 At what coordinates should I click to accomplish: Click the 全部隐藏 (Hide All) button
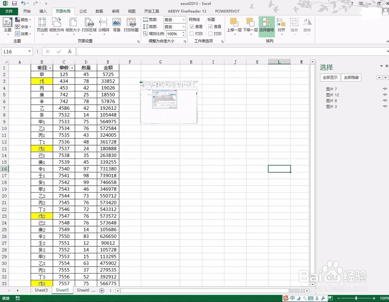click(x=351, y=77)
